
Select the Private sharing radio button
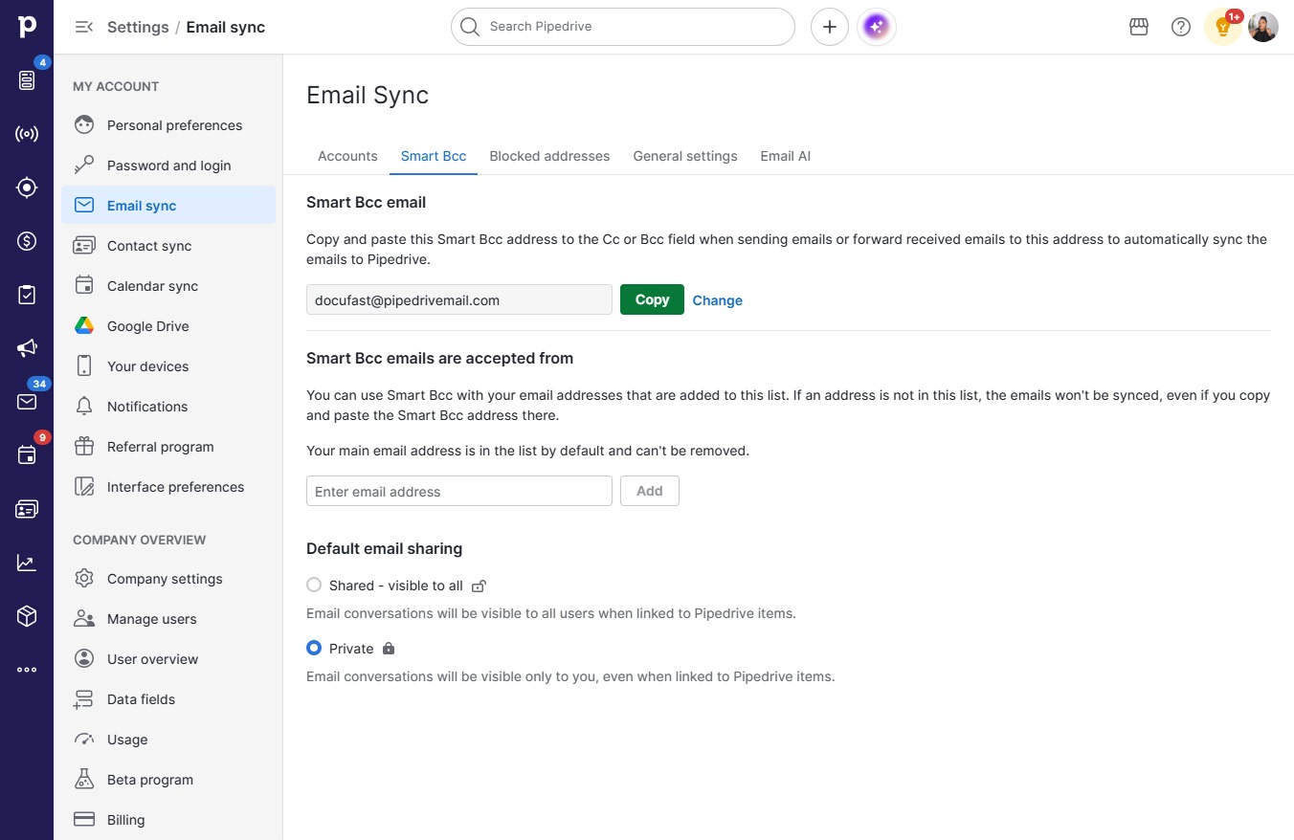click(314, 648)
